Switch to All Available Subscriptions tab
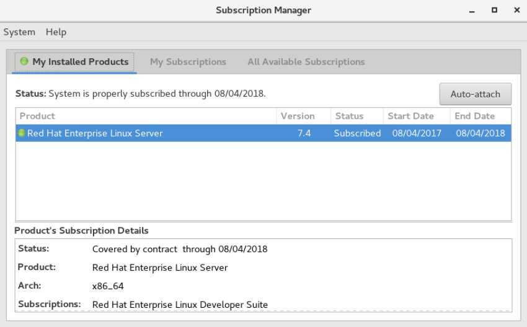Screen dimensions: 527x327 click(x=306, y=62)
